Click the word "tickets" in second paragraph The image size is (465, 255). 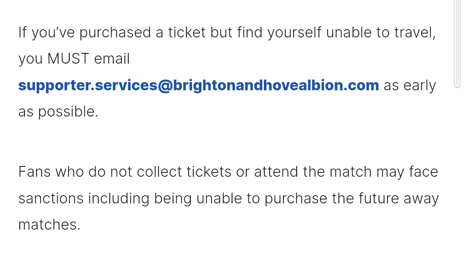pos(209,172)
